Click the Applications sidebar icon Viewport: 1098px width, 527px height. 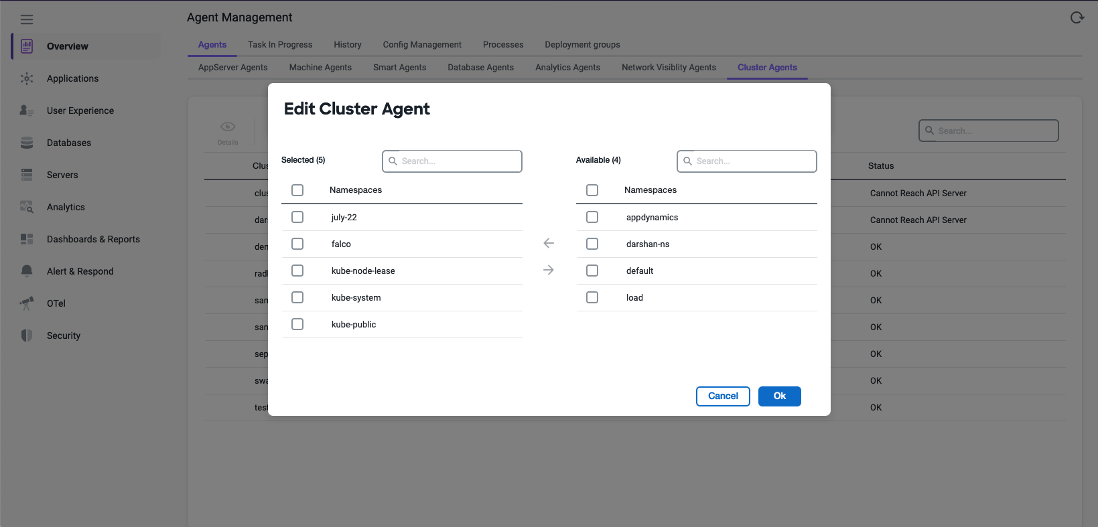point(27,78)
